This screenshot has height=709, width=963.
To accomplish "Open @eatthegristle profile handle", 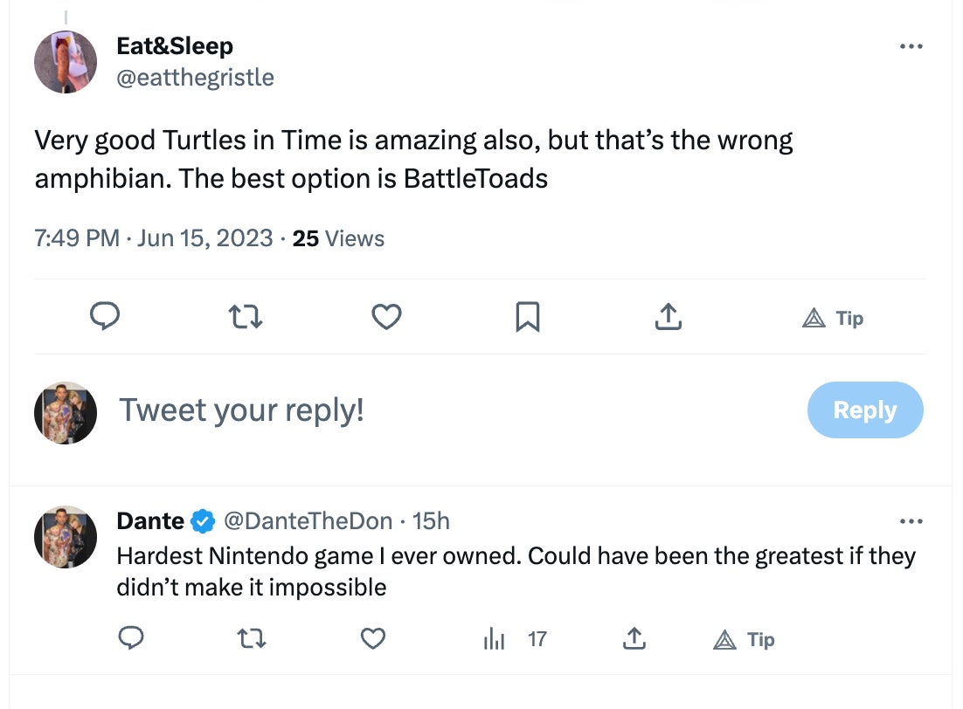I will (x=195, y=78).
